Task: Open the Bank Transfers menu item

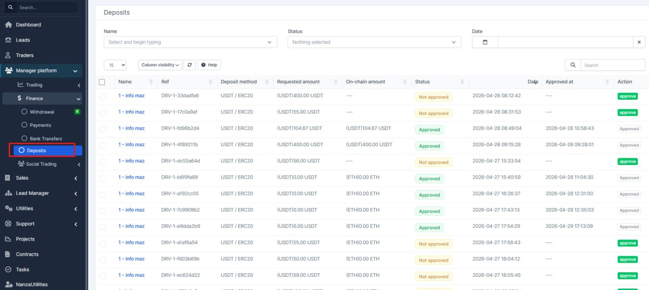Action: click(46, 139)
